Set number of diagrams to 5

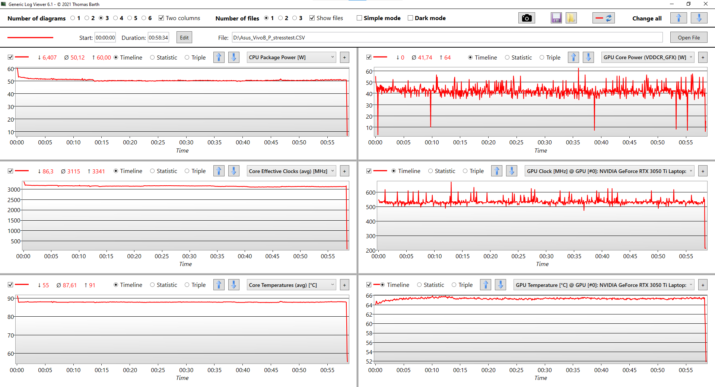coord(130,18)
